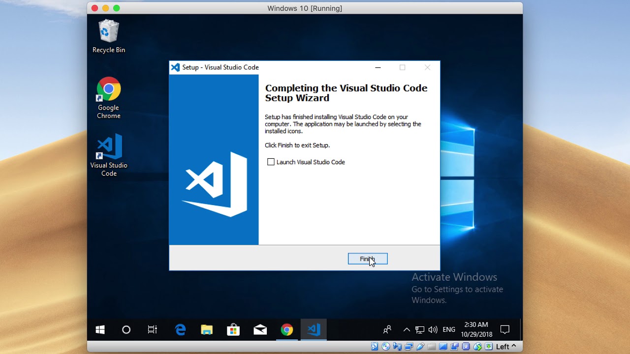Click the Windows 10 [Running] window title
Screen dimensions: 630x354
pos(305,8)
